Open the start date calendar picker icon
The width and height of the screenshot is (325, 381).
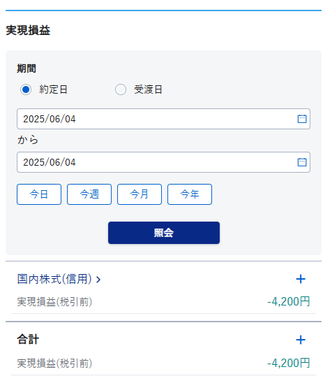pyautogui.click(x=302, y=119)
